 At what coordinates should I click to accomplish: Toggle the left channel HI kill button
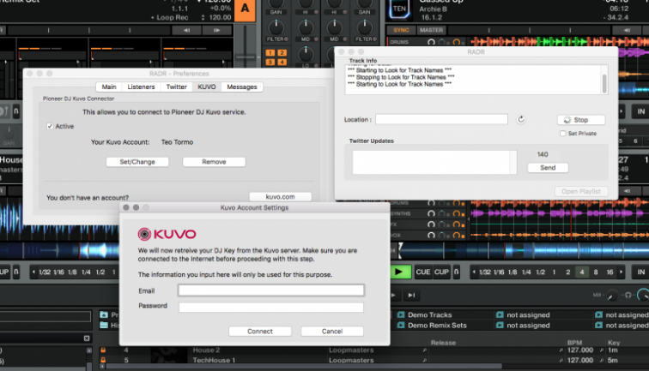pos(316,12)
